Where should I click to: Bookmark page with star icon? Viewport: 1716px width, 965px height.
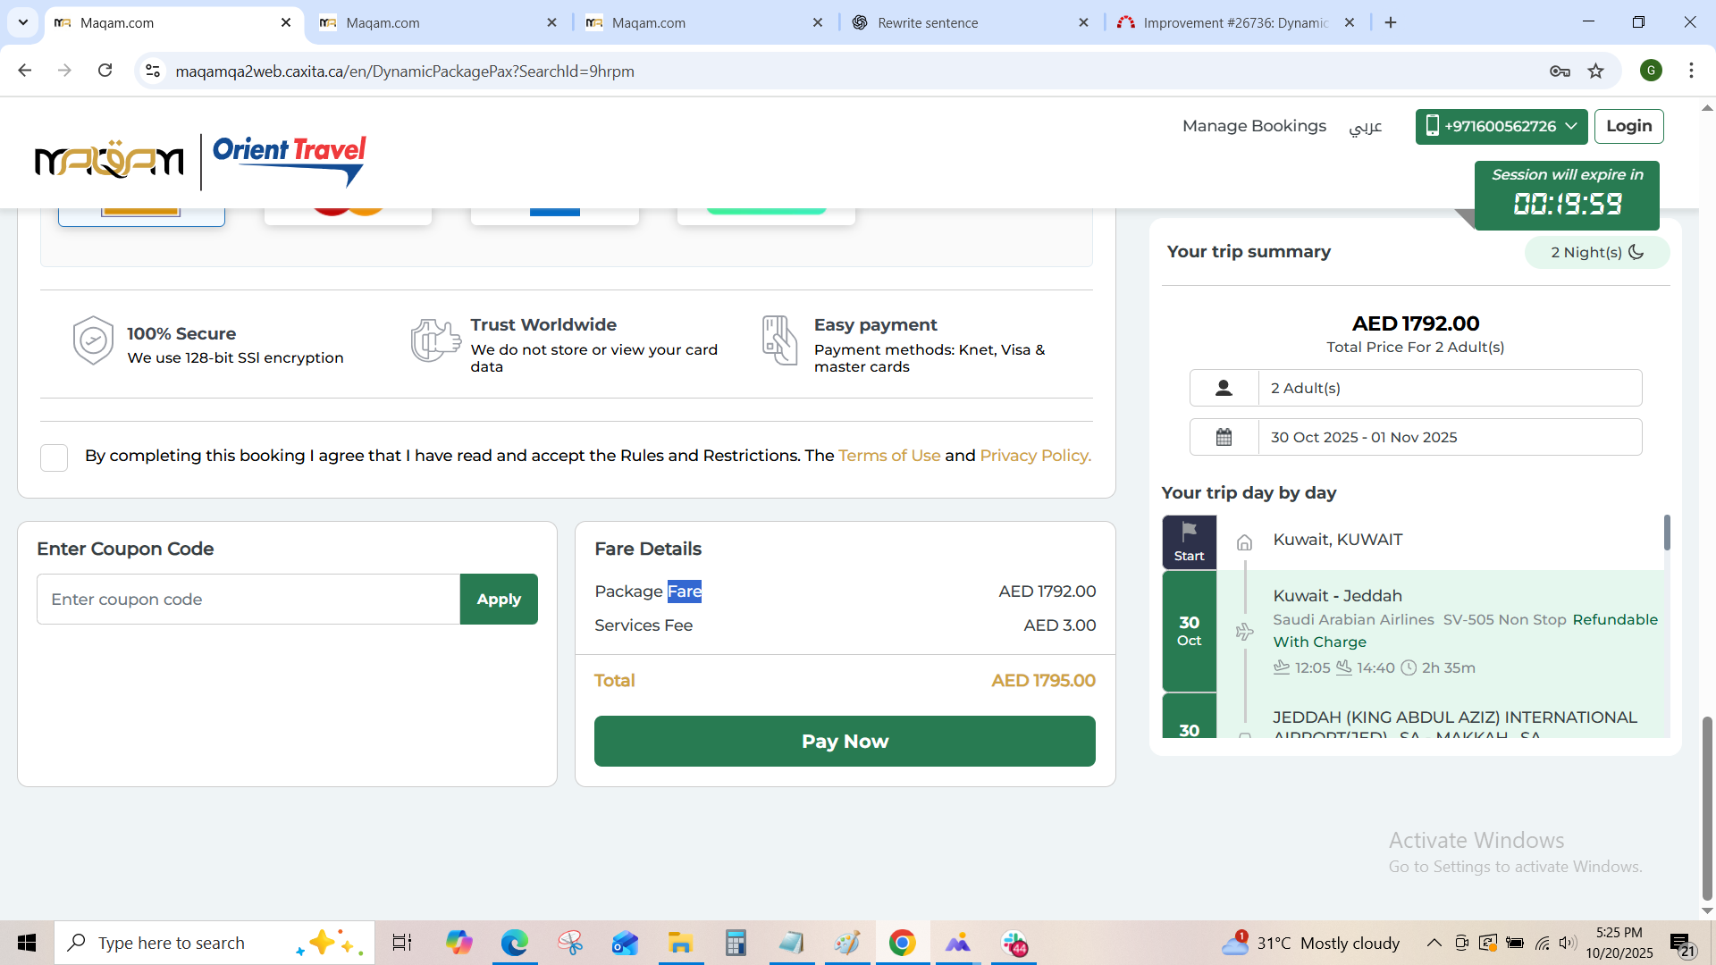[x=1596, y=71]
